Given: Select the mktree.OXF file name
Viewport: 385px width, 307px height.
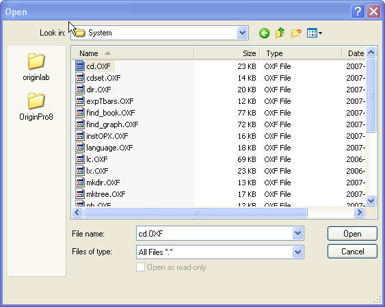Looking at the screenshot, I should pyautogui.click(x=106, y=194).
